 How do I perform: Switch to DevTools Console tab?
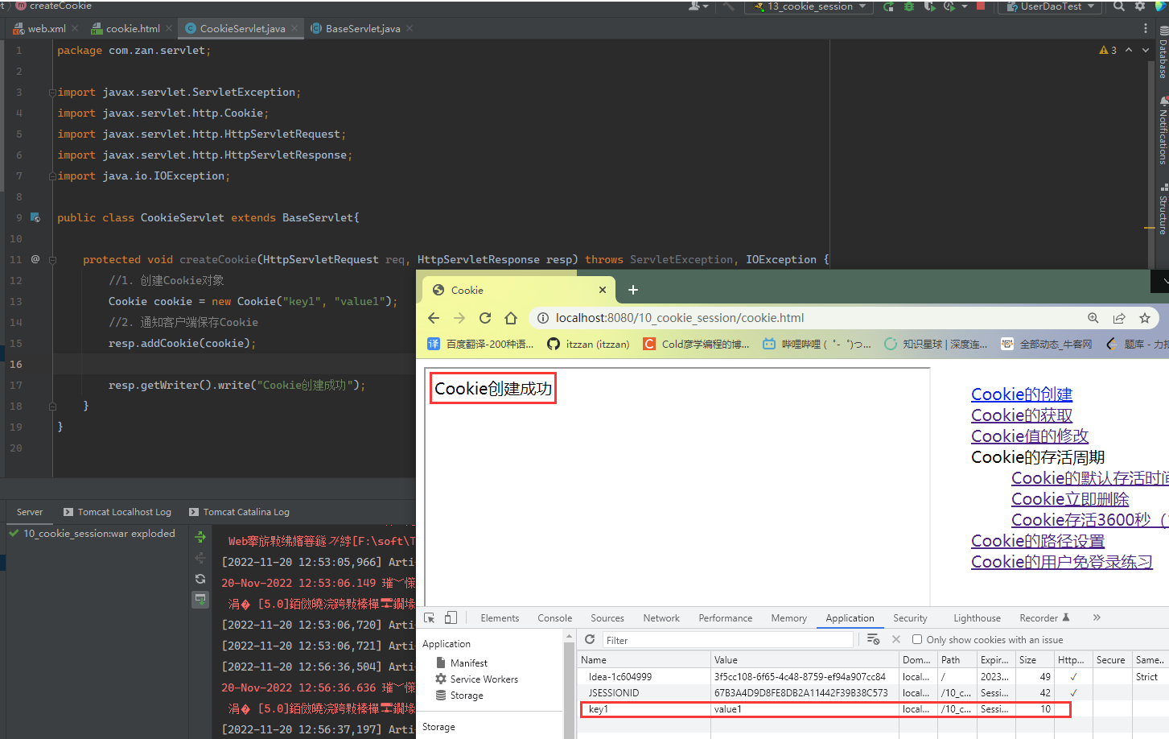click(x=555, y=618)
